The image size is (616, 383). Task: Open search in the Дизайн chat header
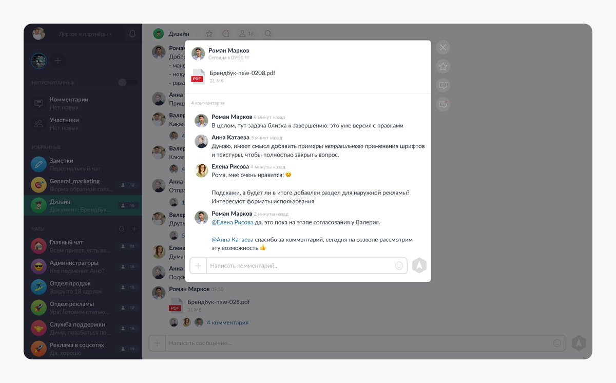coord(268,34)
